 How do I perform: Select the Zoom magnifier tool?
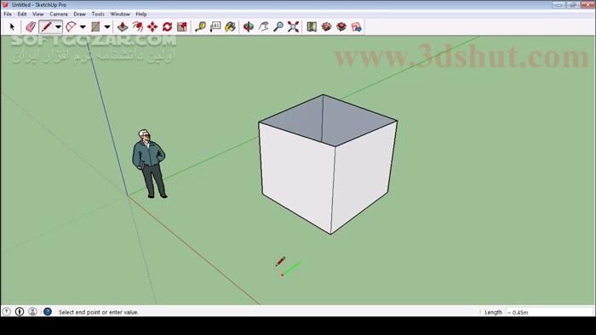click(278, 27)
